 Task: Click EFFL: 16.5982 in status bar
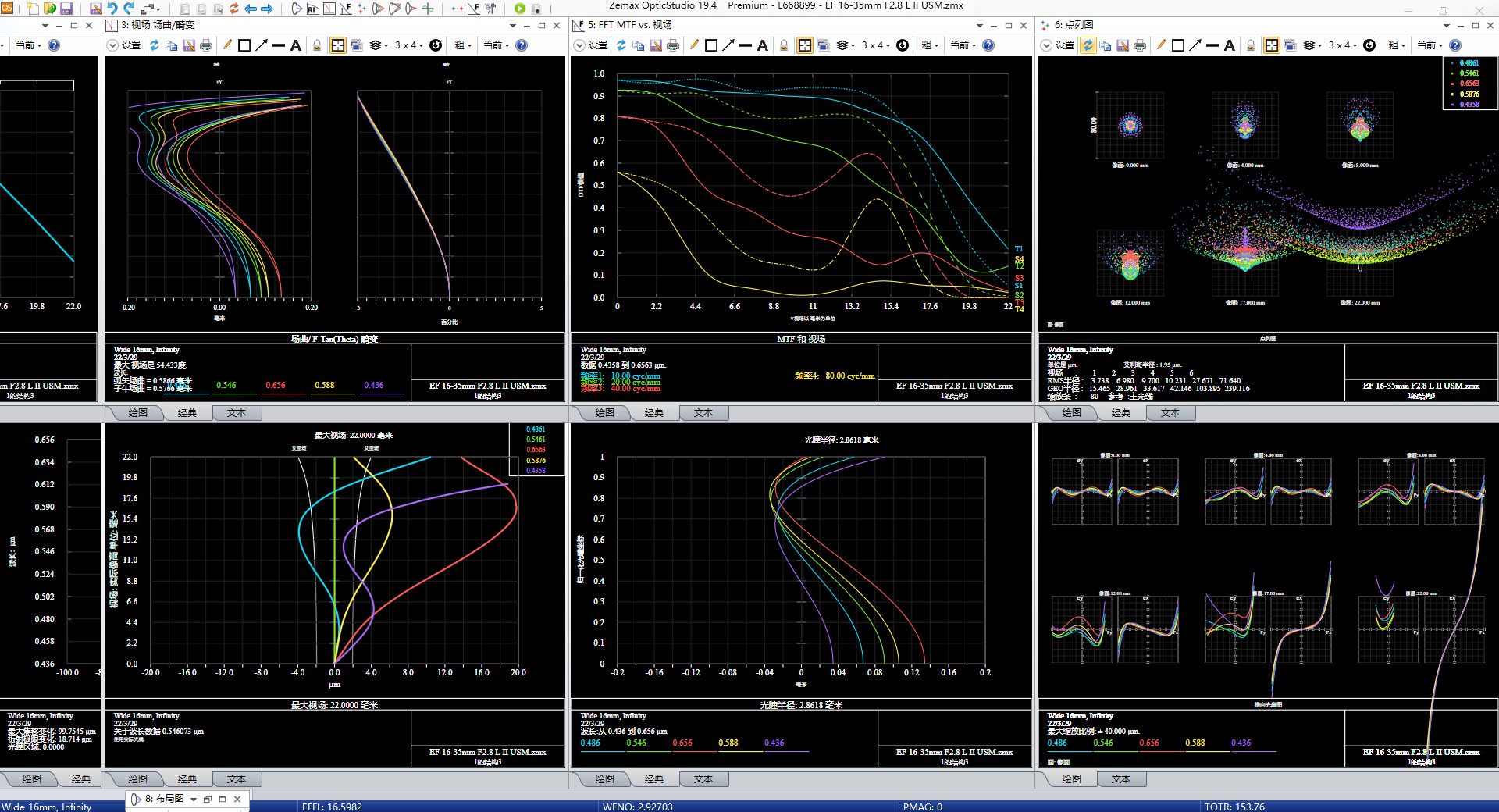[332, 807]
